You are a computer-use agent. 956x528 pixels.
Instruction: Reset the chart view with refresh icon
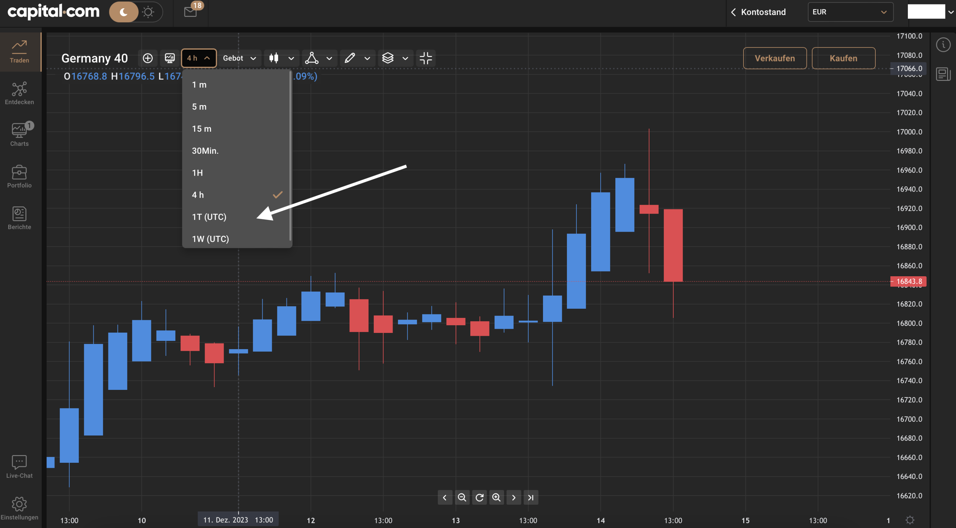(x=480, y=497)
